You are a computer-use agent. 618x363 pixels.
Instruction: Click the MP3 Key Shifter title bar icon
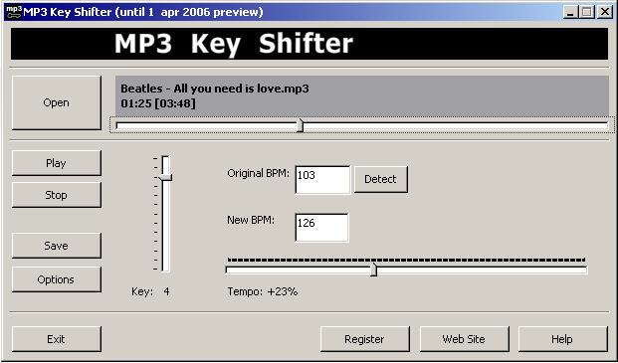(13, 12)
